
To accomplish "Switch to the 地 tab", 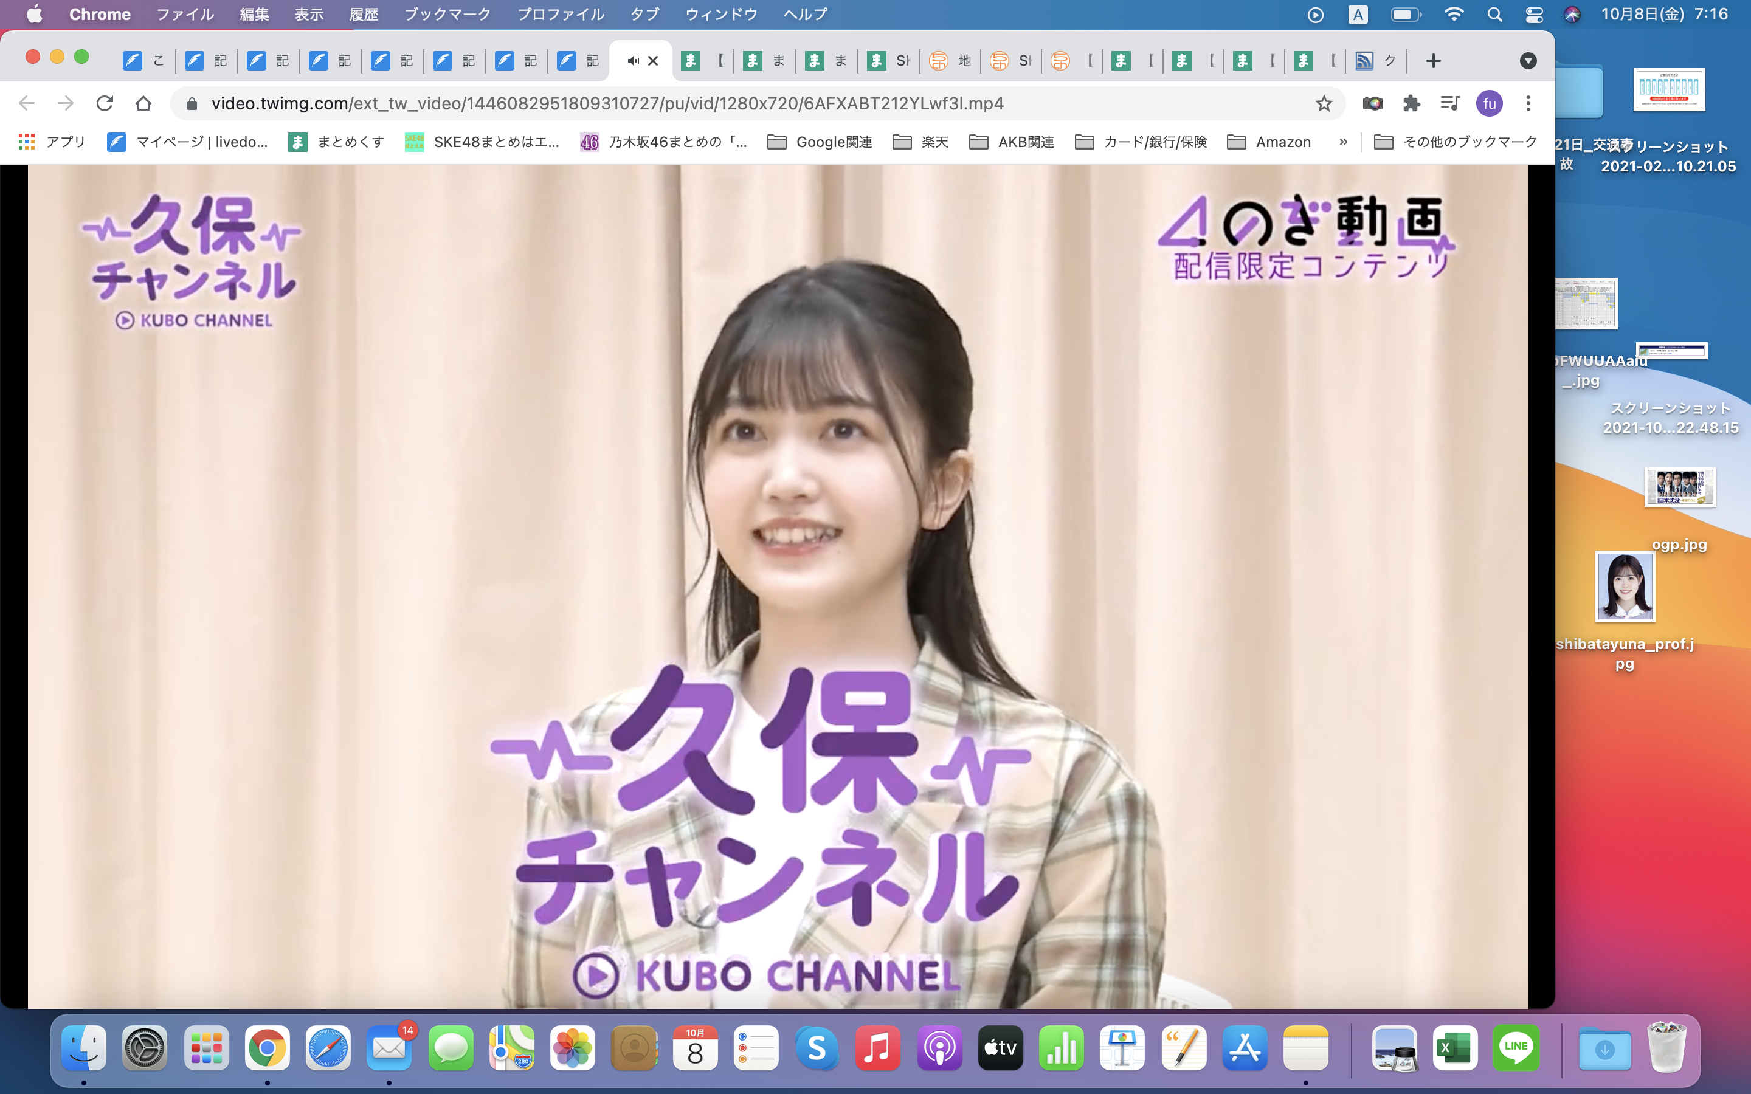I will 951,61.
